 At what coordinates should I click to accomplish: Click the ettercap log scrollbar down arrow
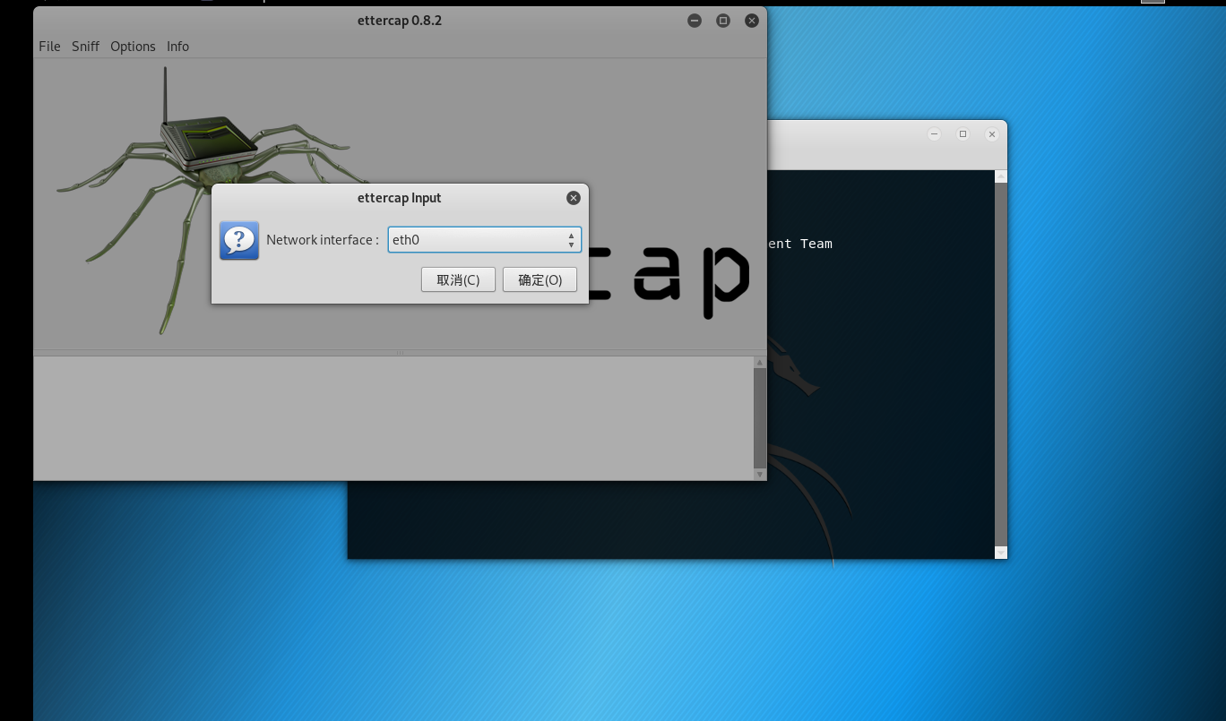click(760, 475)
